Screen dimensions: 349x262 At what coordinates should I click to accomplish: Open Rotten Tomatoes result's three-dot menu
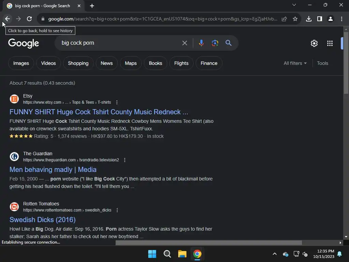117,210
